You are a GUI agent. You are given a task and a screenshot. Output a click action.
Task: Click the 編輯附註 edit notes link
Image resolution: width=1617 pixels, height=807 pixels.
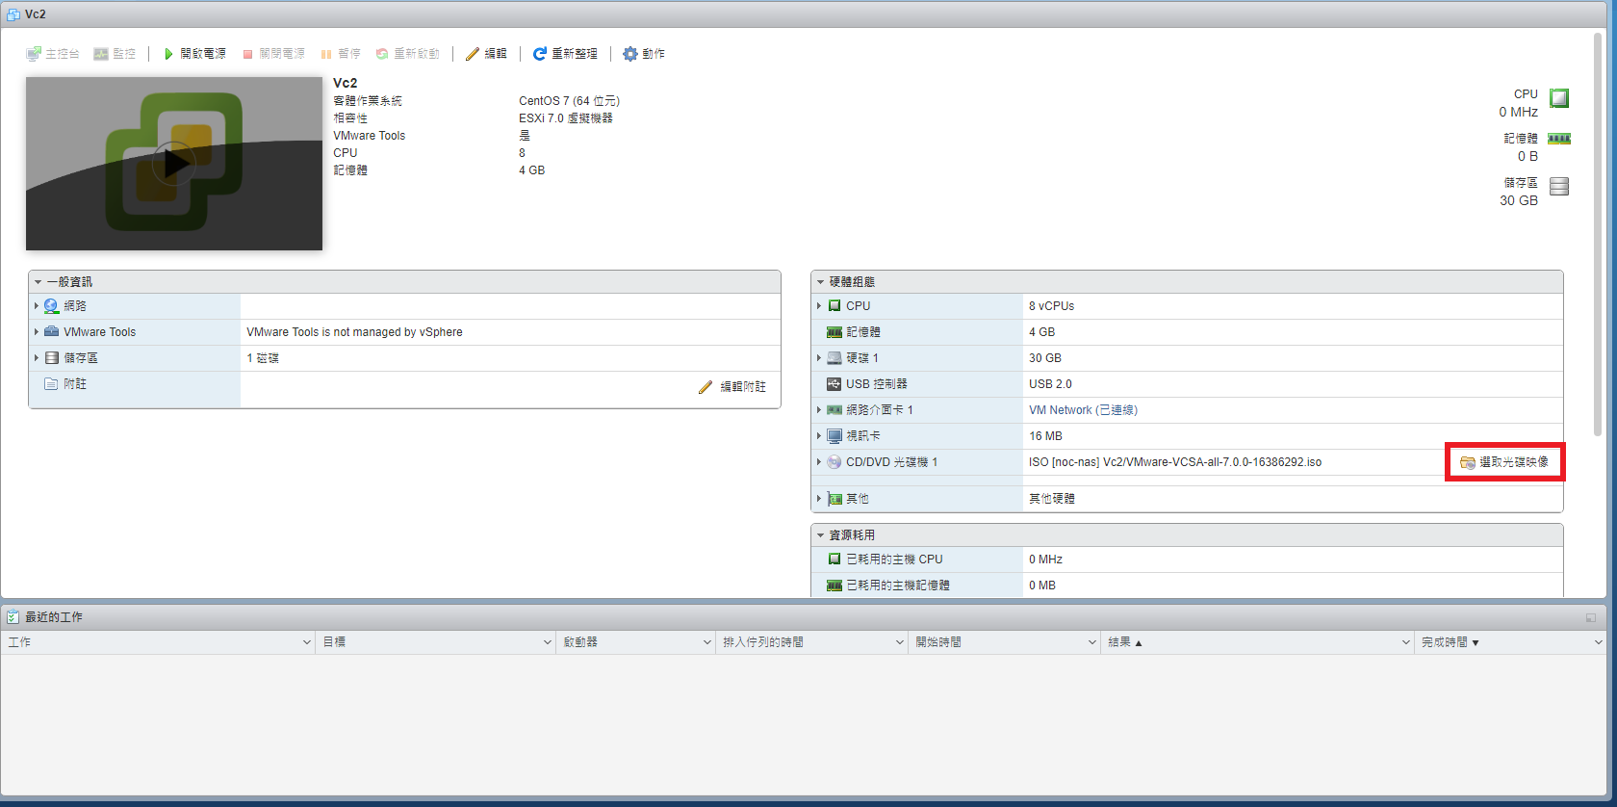click(732, 387)
